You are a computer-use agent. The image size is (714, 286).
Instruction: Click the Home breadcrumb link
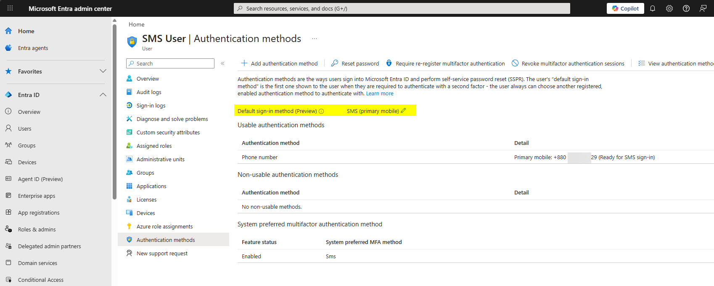click(136, 24)
